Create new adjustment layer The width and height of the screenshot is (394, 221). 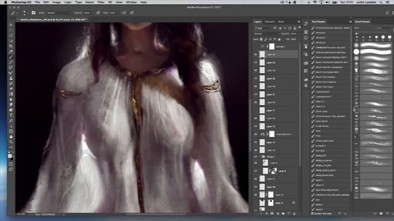pyautogui.click(x=278, y=214)
